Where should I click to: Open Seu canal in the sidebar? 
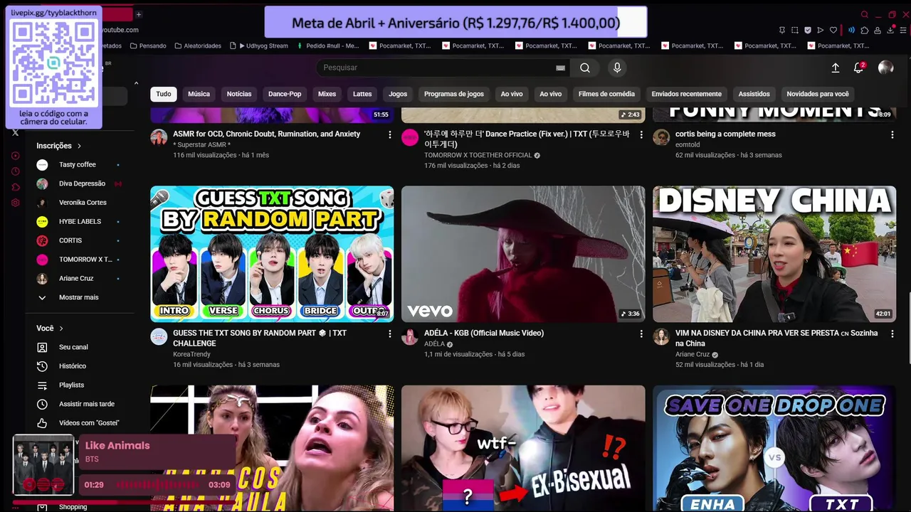(78, 347)
